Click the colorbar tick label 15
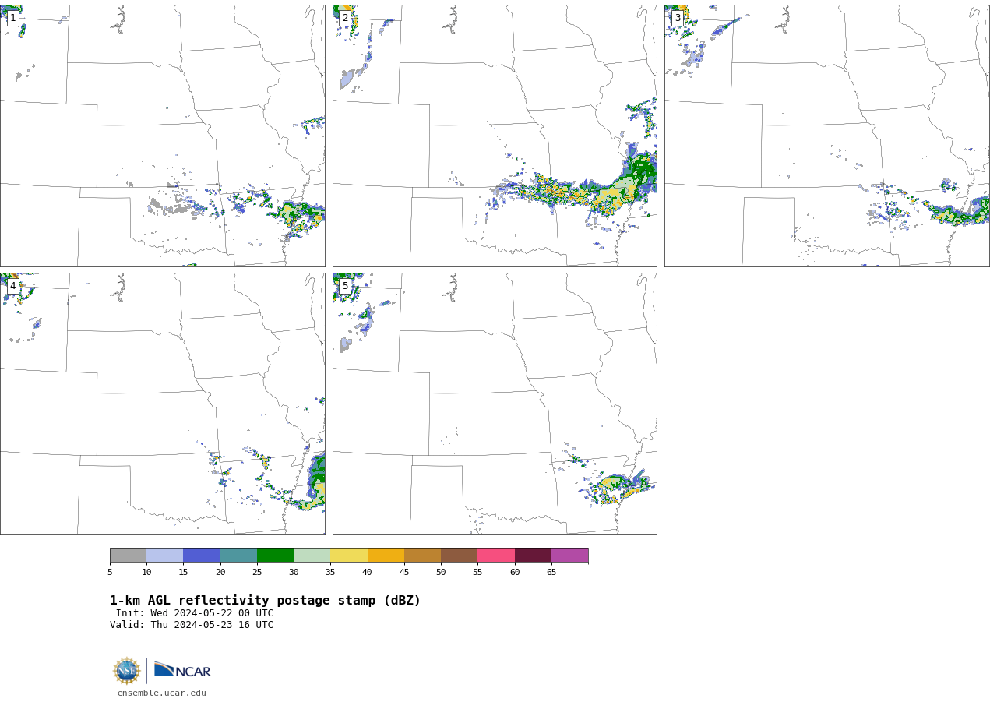The image size is (997, 702). coord(183,573)
